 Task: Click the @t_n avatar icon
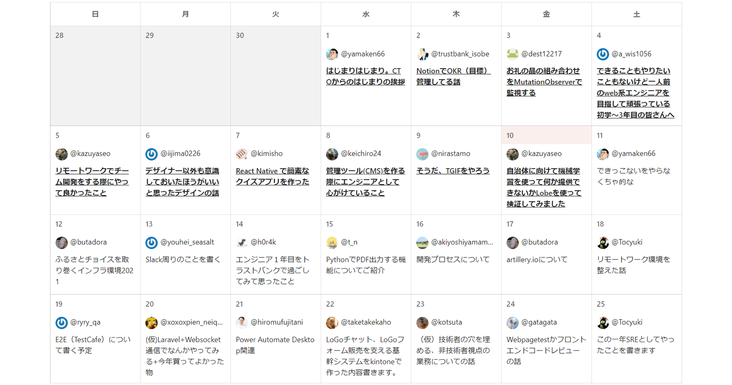pyautogui.click(x=332, y=242)
